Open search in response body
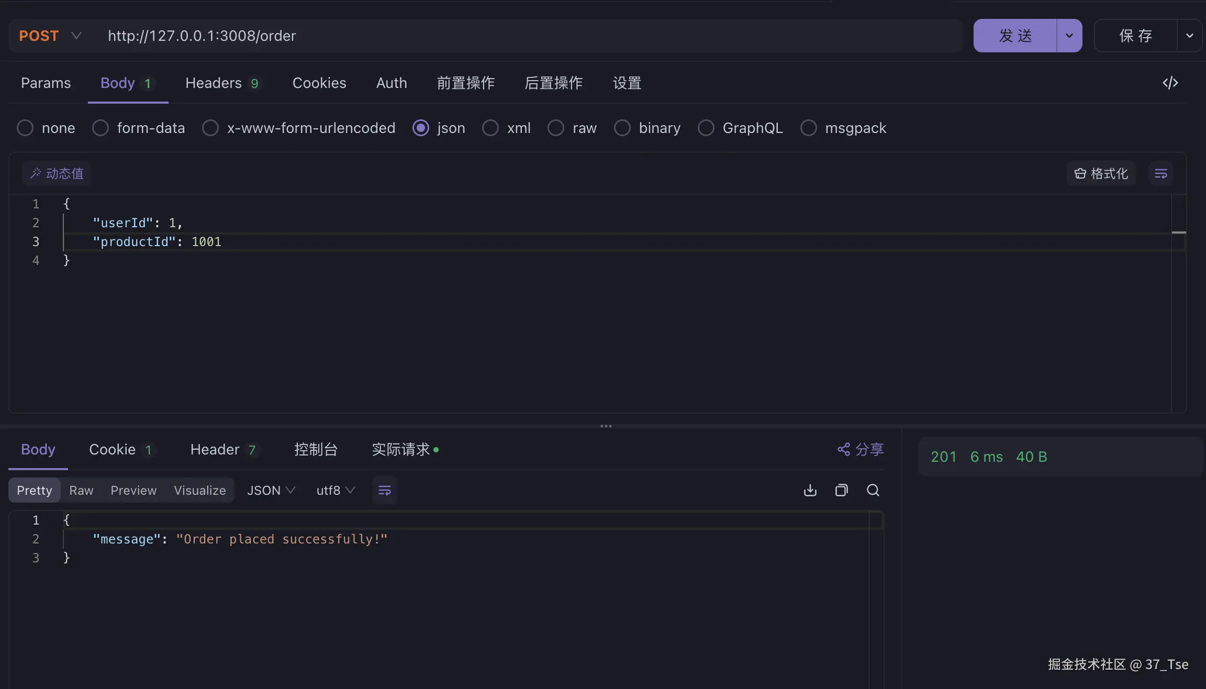Screen dimensions: 1206x689 (873, 491)
